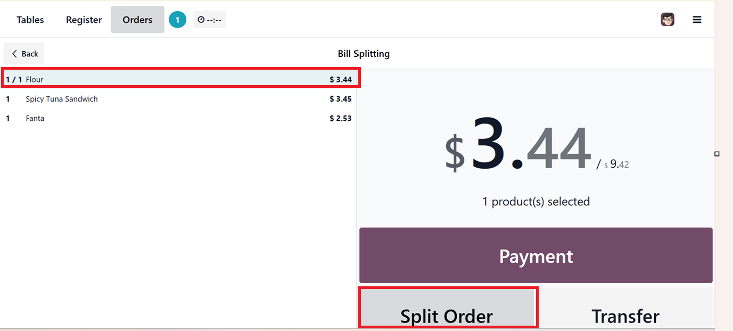This screenshot has height=331, width=733.
Task: Open the hamburger menu icon
Action: tap(697, 20)
